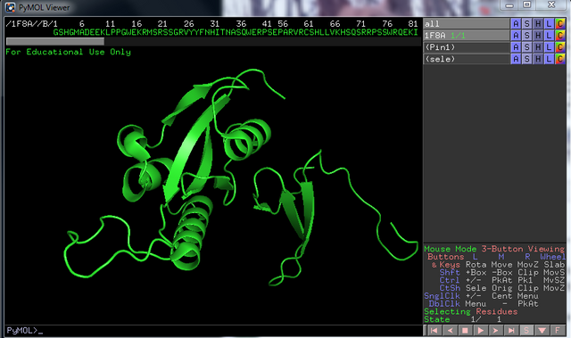The width and height of the screenshot is (571, 338).
Task: Toggle the (sele) selection on or off
Action: point(467,59)
